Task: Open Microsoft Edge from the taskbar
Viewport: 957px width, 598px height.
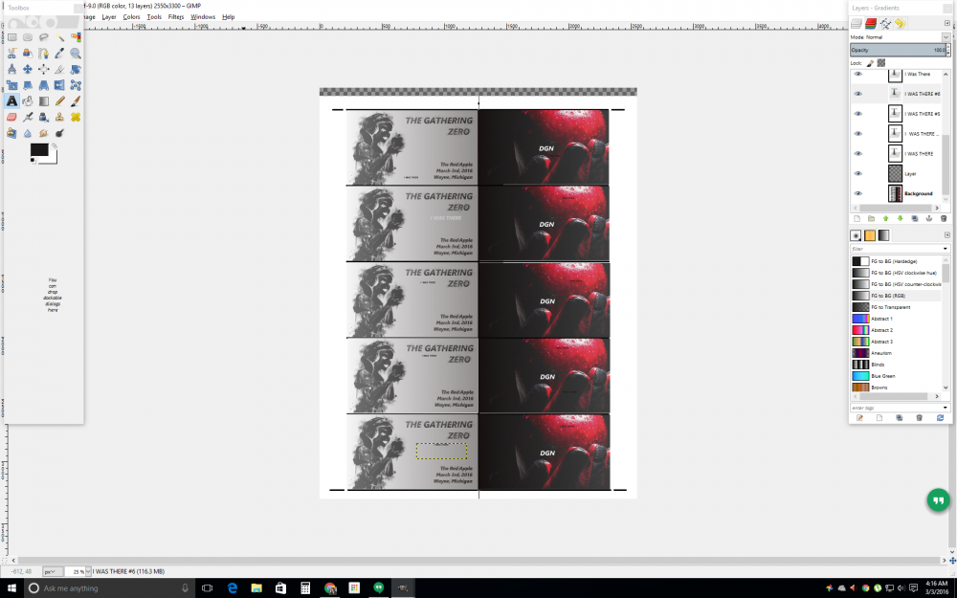Action: tap(232, 588)
